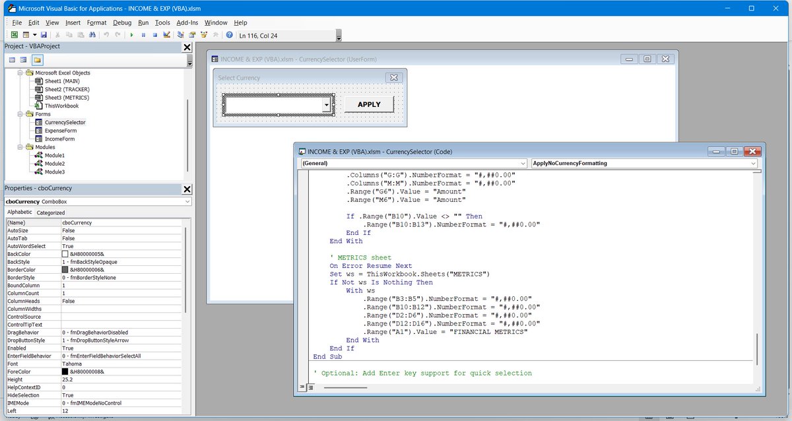Open Find with the binoculars icon
Image resolution: width=792 pixels, height=421 pixels.
pyautogui.click(x=92, y=34)
